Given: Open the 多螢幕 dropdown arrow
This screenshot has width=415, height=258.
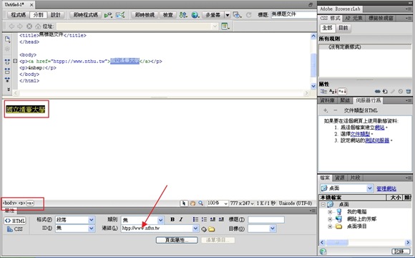Looking at the screenshot, I should tap(228, 15).
